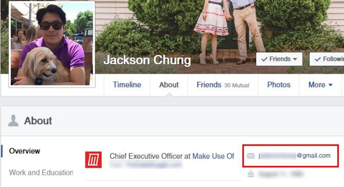This screenshot has width=344, height=187.
Task: Expand the More tab dropdown
Action: coord(320,85)
